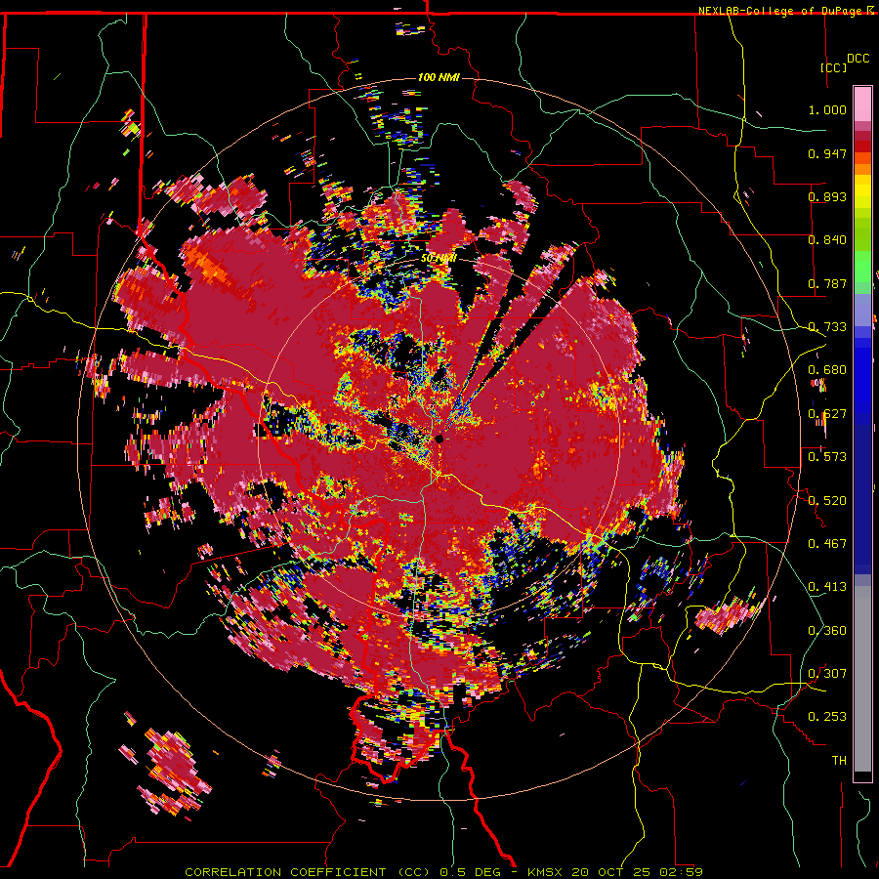This screenshot has width=879, height=879.
Task: Select the 0.787 legend value
Action: click(827, 283)
